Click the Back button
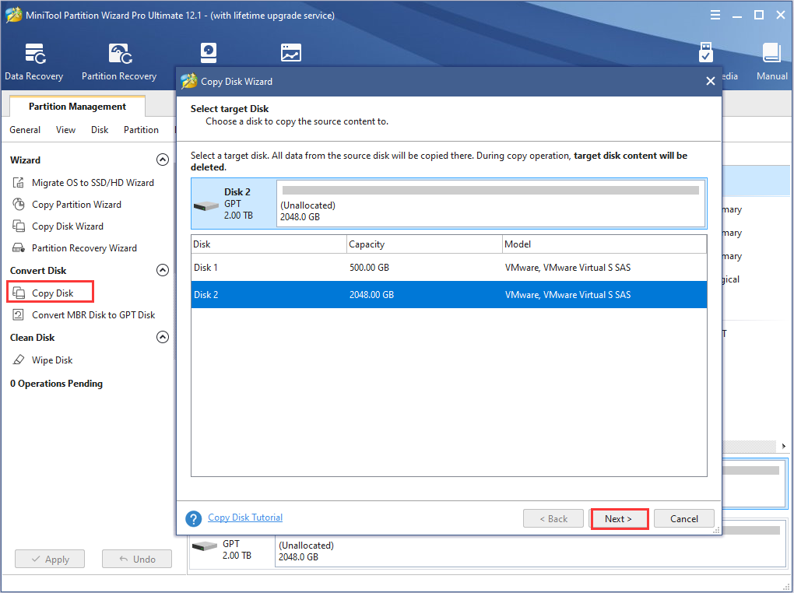 point(553,518)
